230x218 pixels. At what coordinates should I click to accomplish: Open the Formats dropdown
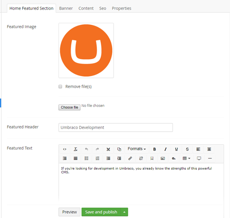click(137, 149)
